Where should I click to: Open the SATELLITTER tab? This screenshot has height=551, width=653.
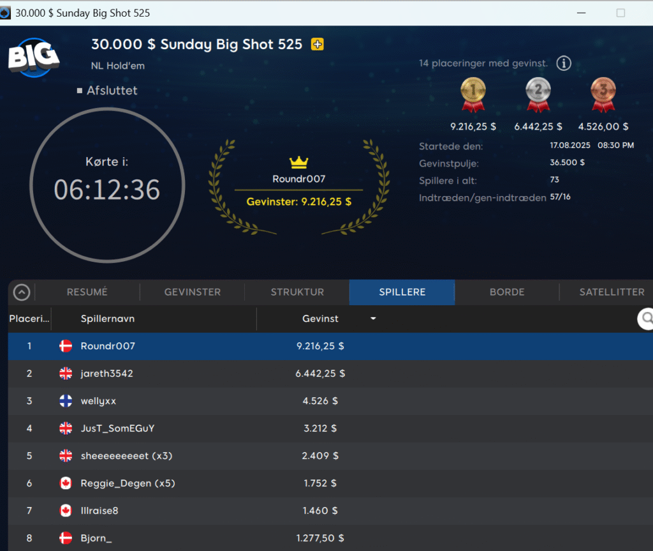(x=611, y=292)
